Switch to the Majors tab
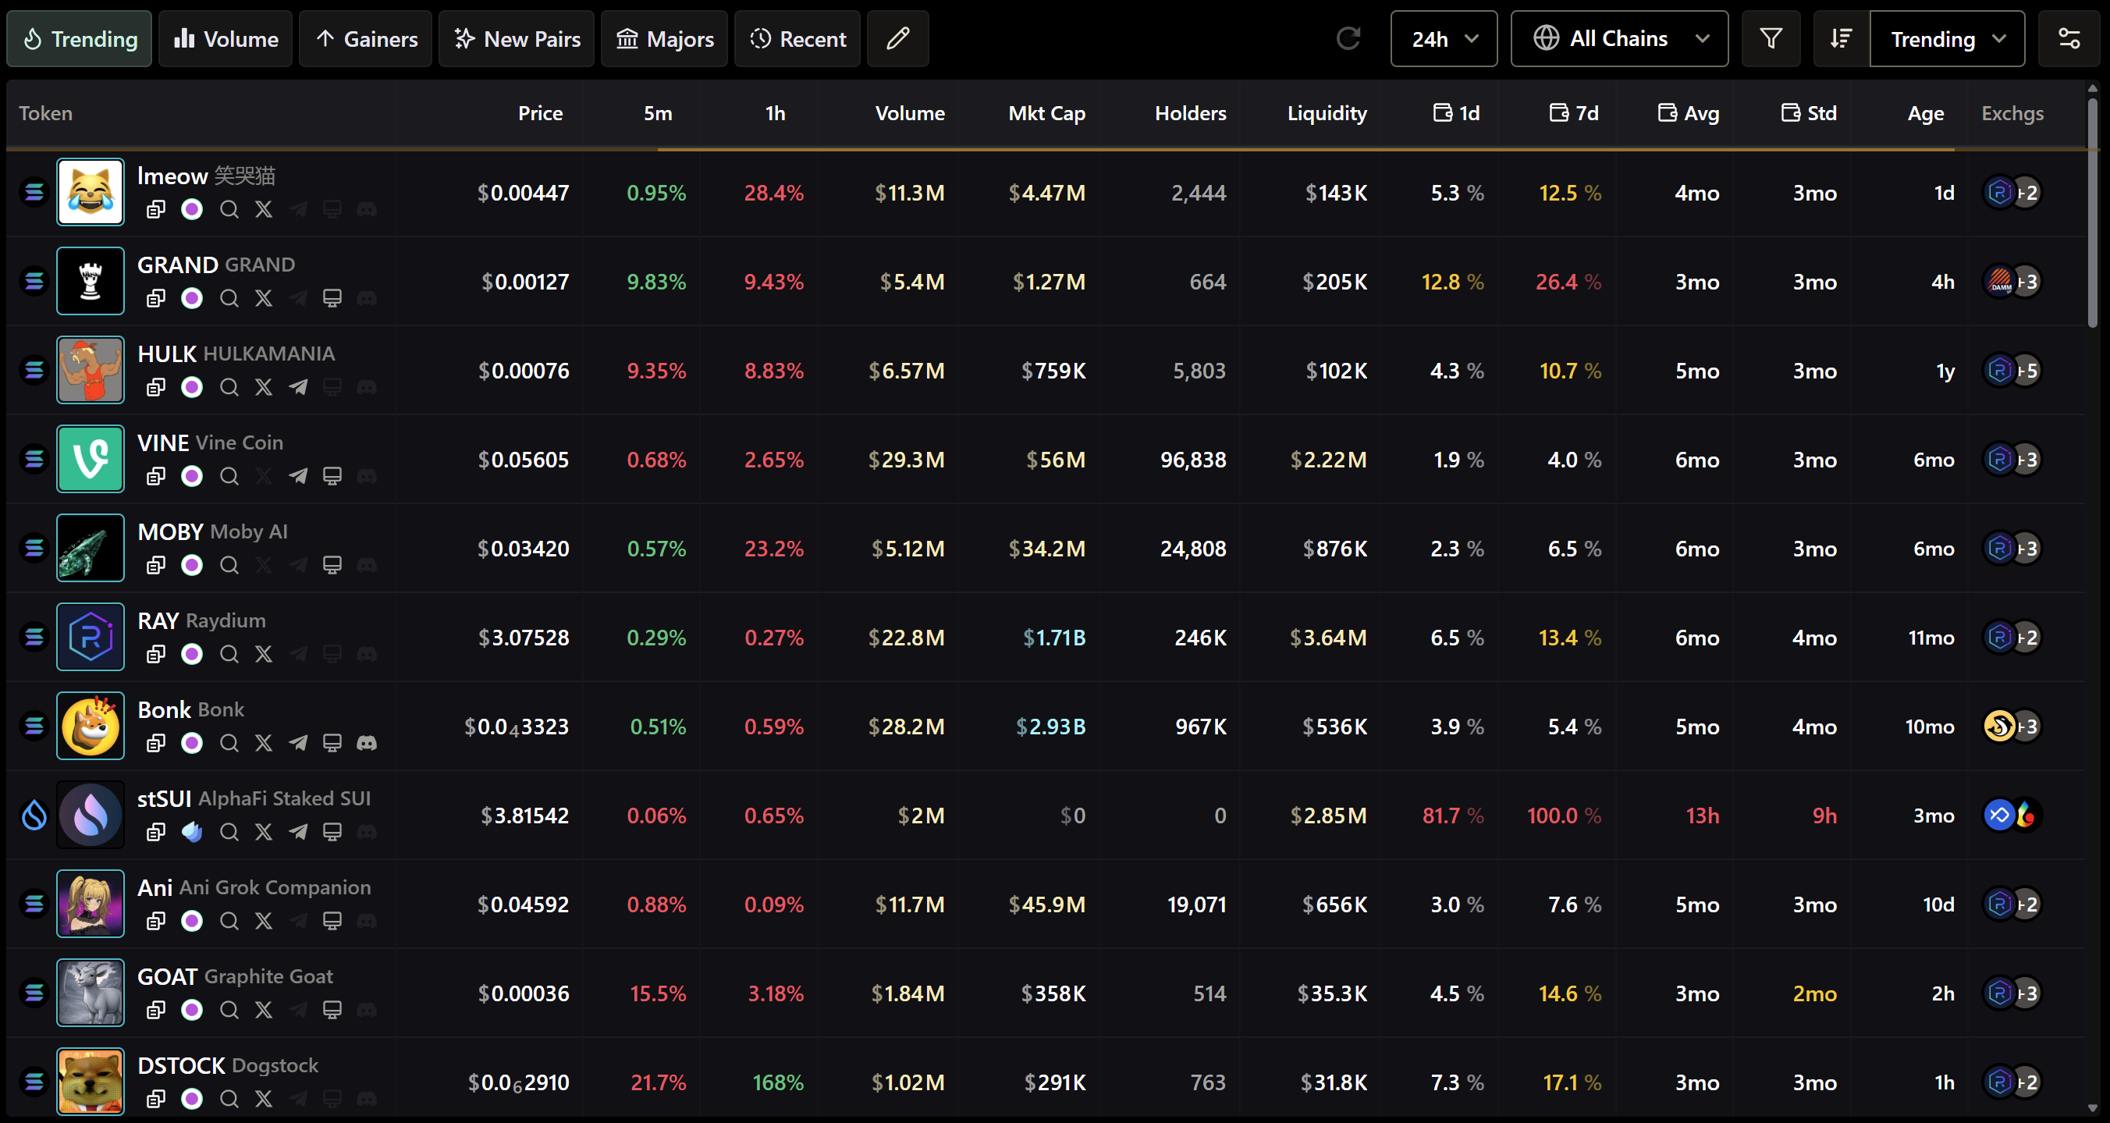 [x=664, y=38]
